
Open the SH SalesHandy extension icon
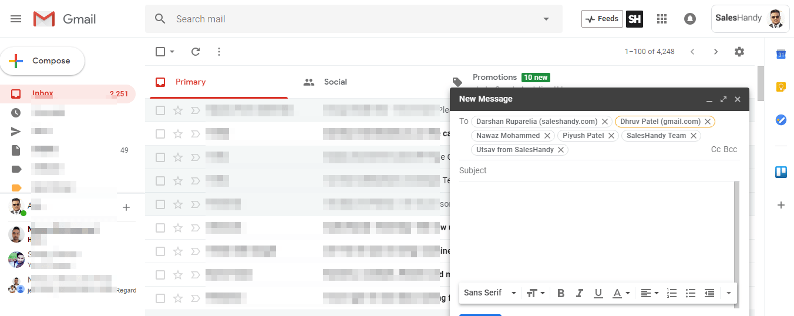634,19
